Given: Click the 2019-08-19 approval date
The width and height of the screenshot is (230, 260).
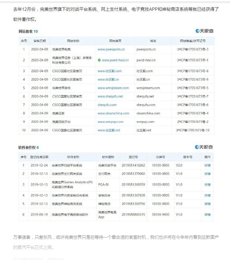Looking at the screenshot, I should [x=39, y=215].
